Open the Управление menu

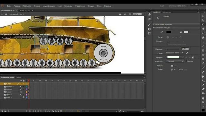[80, 6]
